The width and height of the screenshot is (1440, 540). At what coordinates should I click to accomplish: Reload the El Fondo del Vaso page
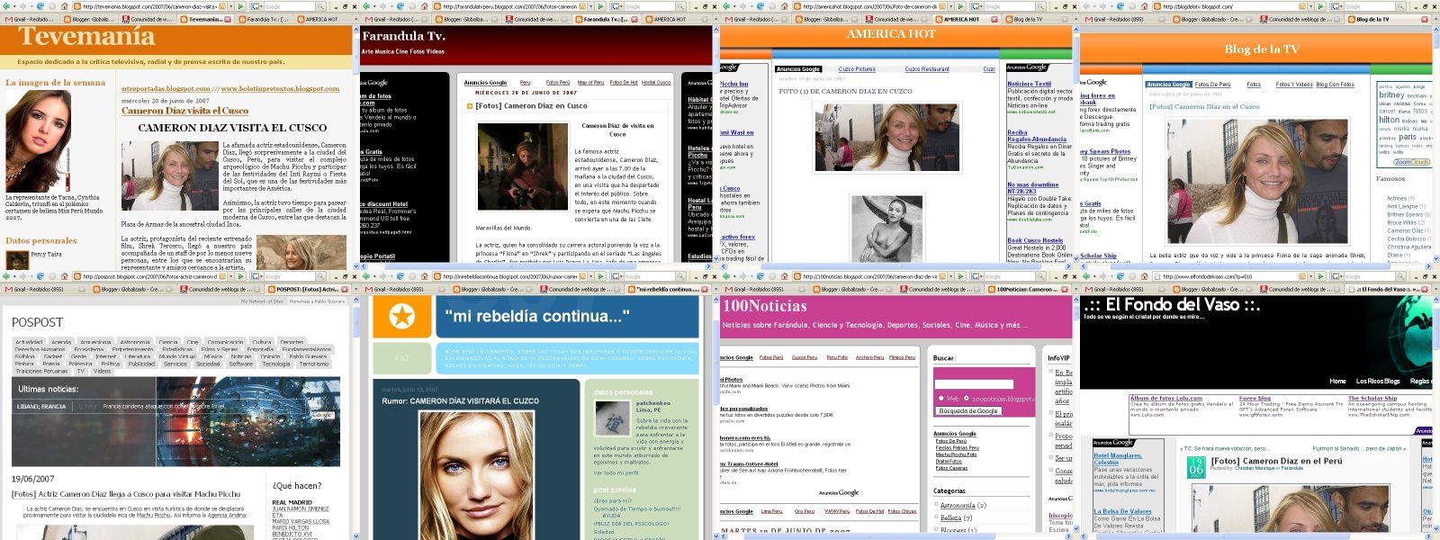[1120, 276]
